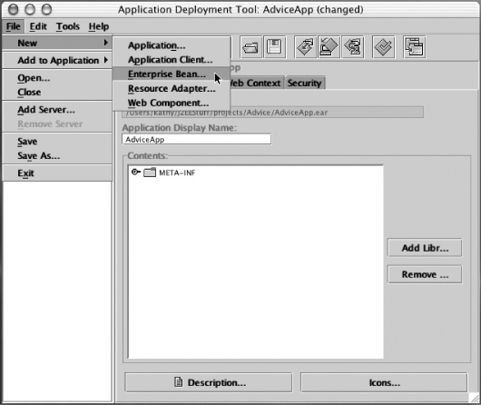Select META-INF text in Contents tree

(x=177, y=173)
